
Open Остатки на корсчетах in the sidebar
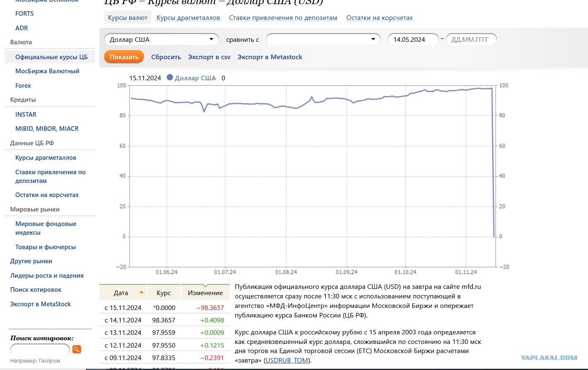[47, 195]
